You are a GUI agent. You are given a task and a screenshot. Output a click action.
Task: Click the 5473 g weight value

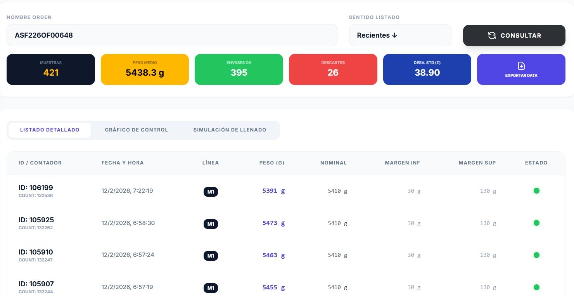click(273, 223)
